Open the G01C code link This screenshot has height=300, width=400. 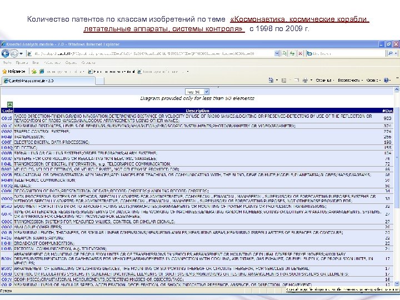7,126
